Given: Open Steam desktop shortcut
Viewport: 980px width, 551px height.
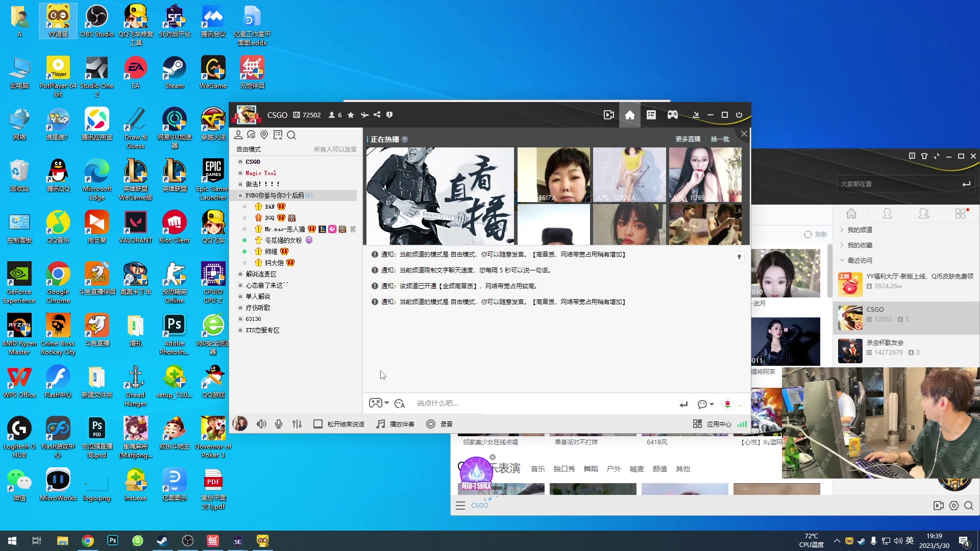Looking at the screenshot, I should point(175,72).
